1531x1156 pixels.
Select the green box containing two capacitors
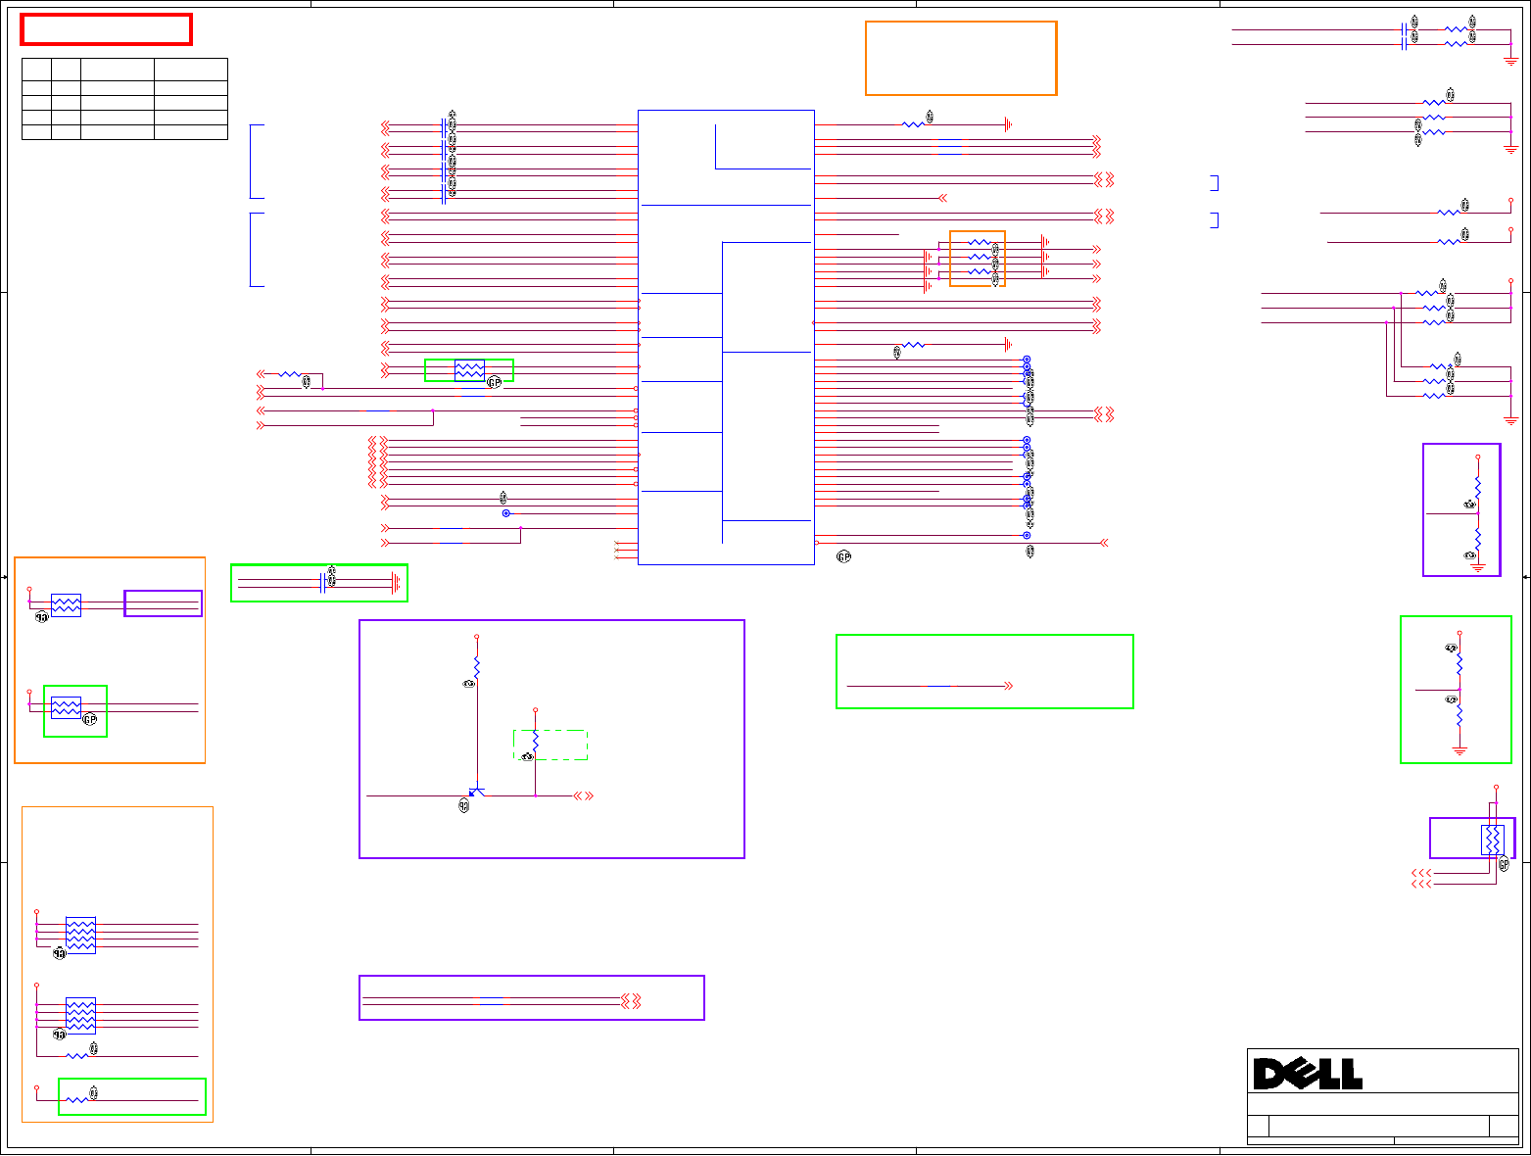[319, 583]
